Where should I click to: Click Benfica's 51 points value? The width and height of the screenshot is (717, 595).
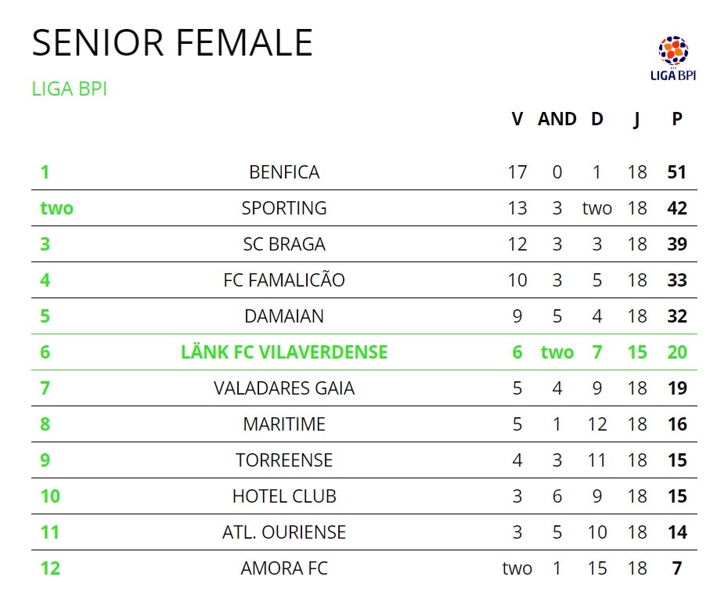[x=677, y=172]
